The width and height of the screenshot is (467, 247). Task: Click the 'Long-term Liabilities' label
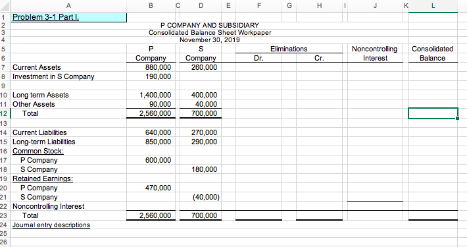coord(44,142)
